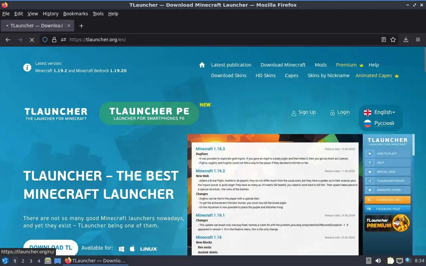Open Latest publication link
Viewport: 426px width, 266px height.
coord(231,65)
